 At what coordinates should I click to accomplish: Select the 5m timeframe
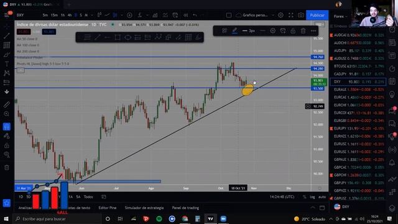(45, 15)
